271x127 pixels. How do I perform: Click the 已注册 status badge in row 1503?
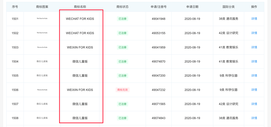(x=122, y=47)
